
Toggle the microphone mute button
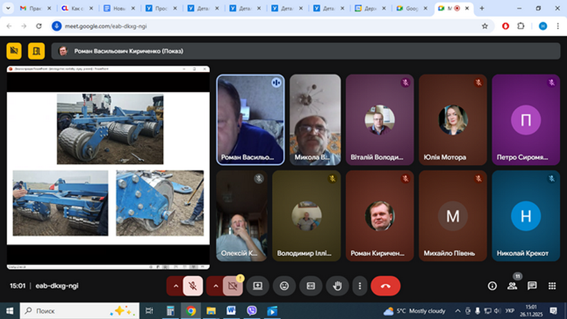coord(193,286)
